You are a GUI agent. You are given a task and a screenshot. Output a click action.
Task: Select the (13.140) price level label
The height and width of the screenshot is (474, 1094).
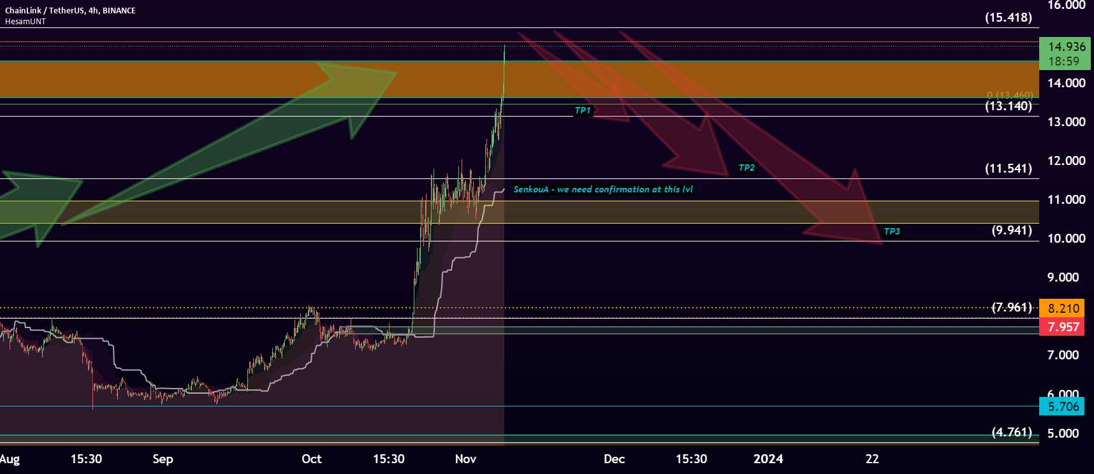click(x=1009, y=106)
